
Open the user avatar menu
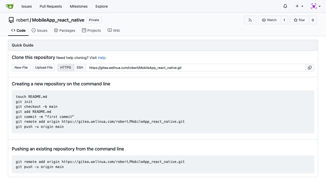(x=315, y=6)
